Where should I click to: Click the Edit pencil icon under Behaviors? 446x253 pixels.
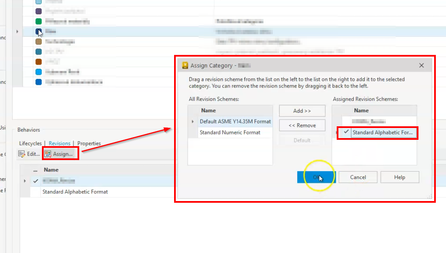(22, 153)
